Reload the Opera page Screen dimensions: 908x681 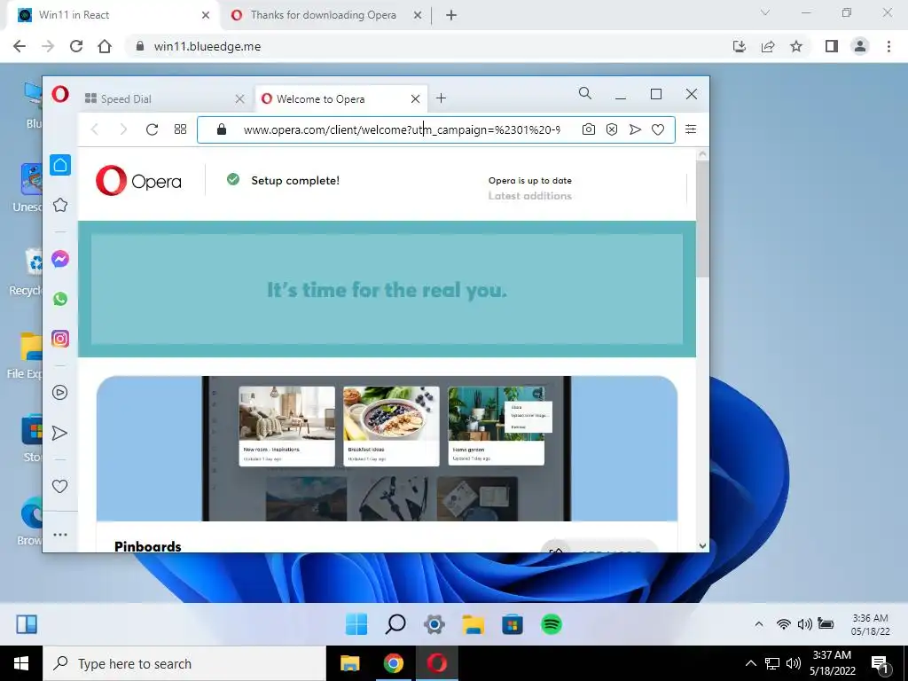pos(152,129)
